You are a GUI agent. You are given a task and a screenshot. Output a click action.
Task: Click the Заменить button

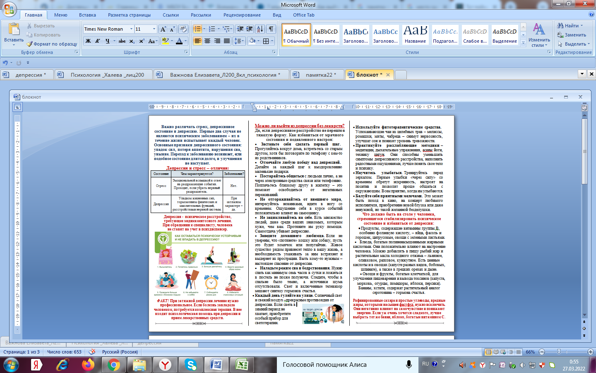point(572,35)
